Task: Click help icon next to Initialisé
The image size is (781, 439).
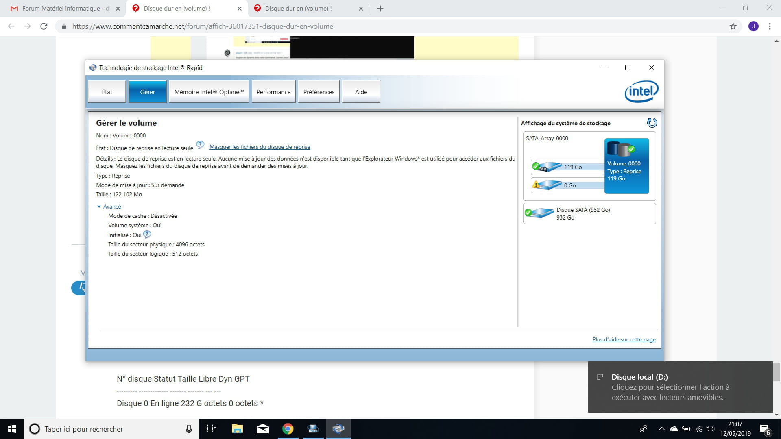Action: (147, 235)
